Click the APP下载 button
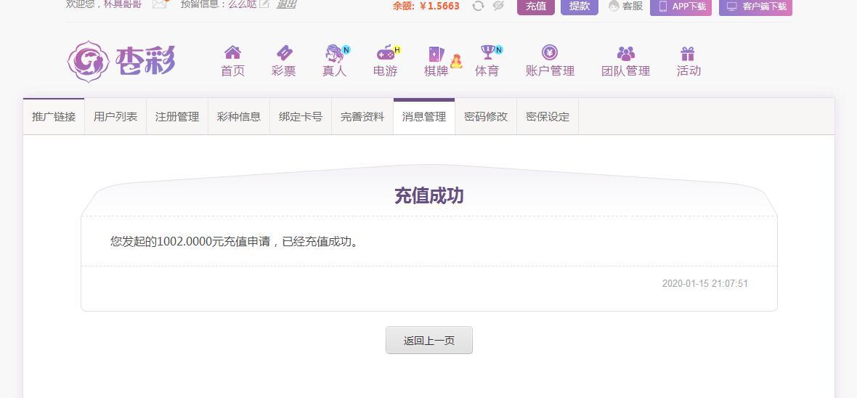 (681, 7)
